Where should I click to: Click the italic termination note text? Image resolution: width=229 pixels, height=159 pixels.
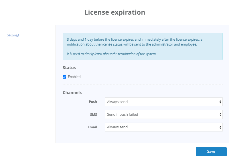click(112, 54)
